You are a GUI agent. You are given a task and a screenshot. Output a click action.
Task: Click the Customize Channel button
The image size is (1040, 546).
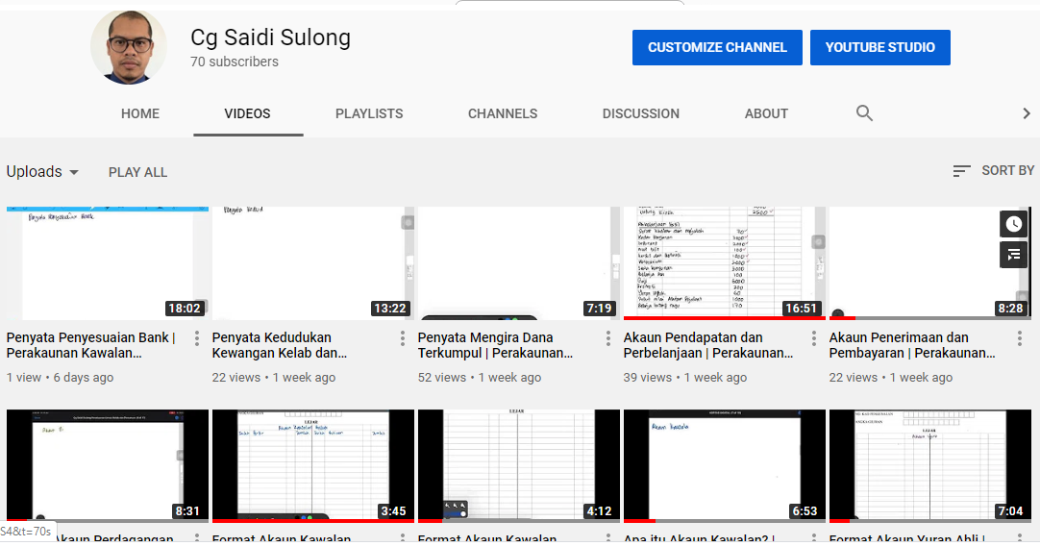717,47
